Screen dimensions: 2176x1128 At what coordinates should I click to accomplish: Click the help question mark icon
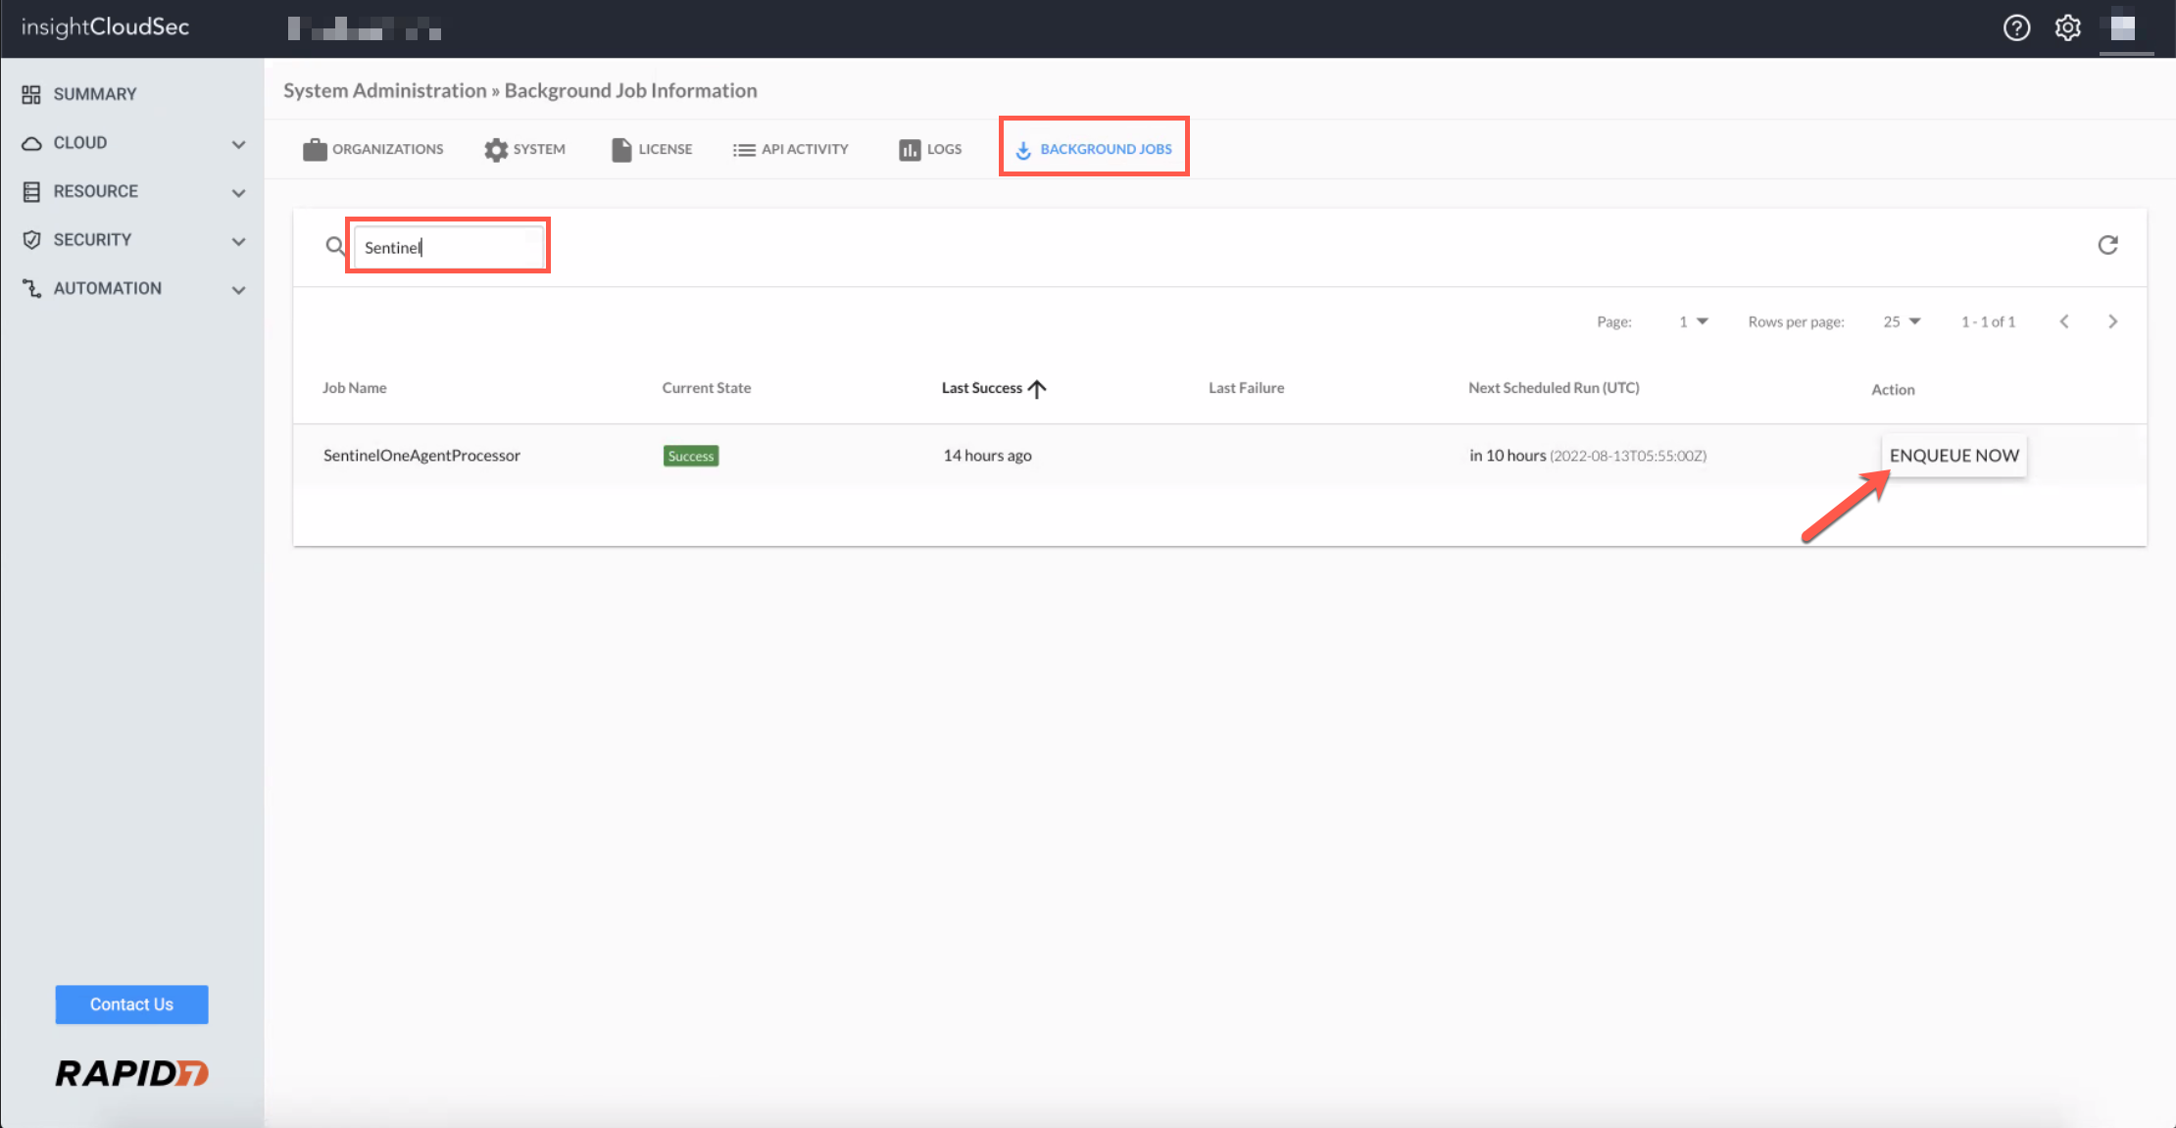click(2016, 27)
